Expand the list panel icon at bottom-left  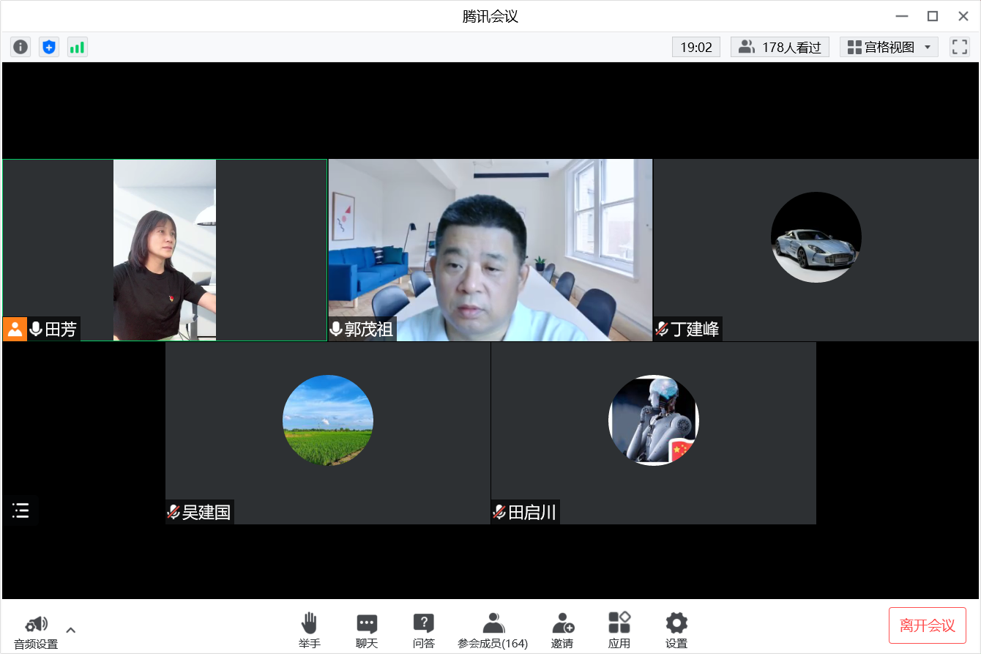20,510
